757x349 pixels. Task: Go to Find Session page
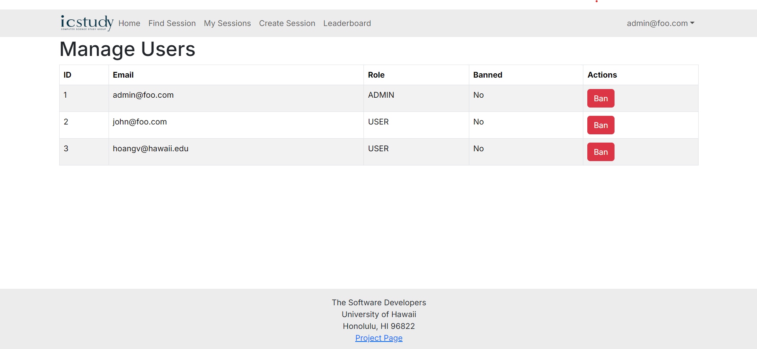(x=172, y=23)
